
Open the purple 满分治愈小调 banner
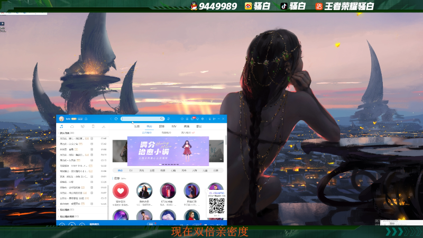[168, 151]
